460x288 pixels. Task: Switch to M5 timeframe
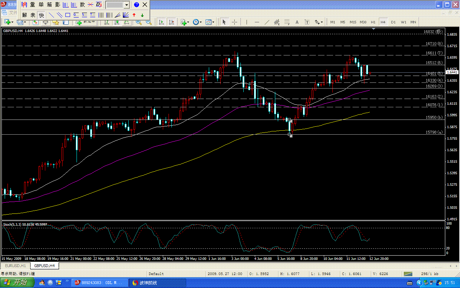point(343,22)
